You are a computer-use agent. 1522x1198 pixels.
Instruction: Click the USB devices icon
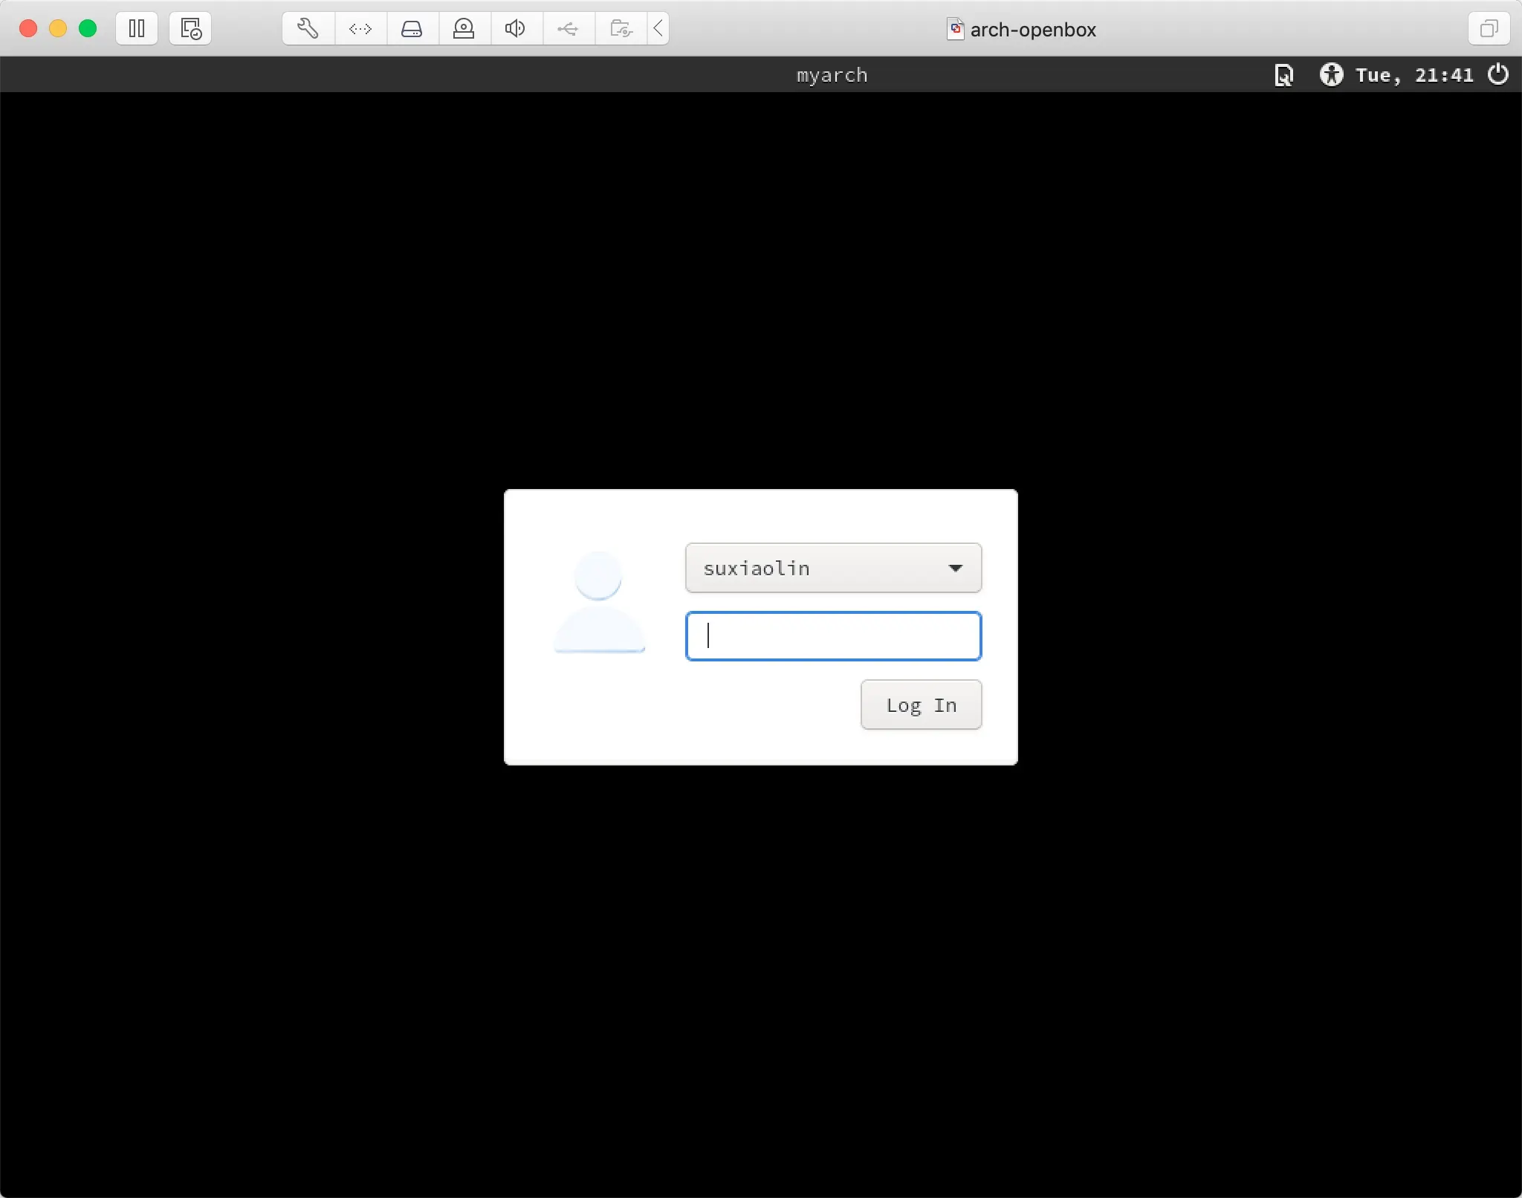[x=568, y=29]
